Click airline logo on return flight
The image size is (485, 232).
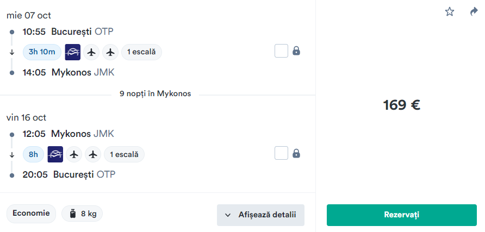[x=55, y=154]
